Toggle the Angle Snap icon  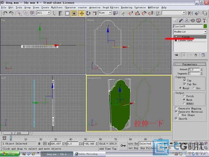tap(137, 13)
